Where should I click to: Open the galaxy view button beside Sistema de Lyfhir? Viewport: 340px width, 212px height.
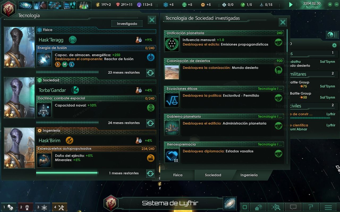pos(229,203)
